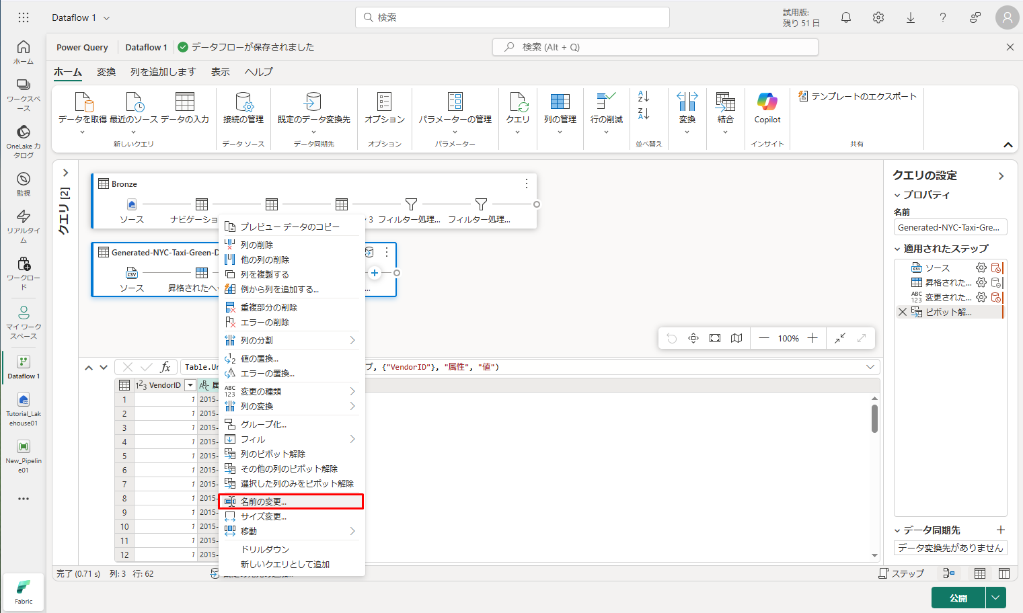The image size is (1023, 613).
Task: Click fit-to-view icon in diagram toolbar
Action: point(715,338)
